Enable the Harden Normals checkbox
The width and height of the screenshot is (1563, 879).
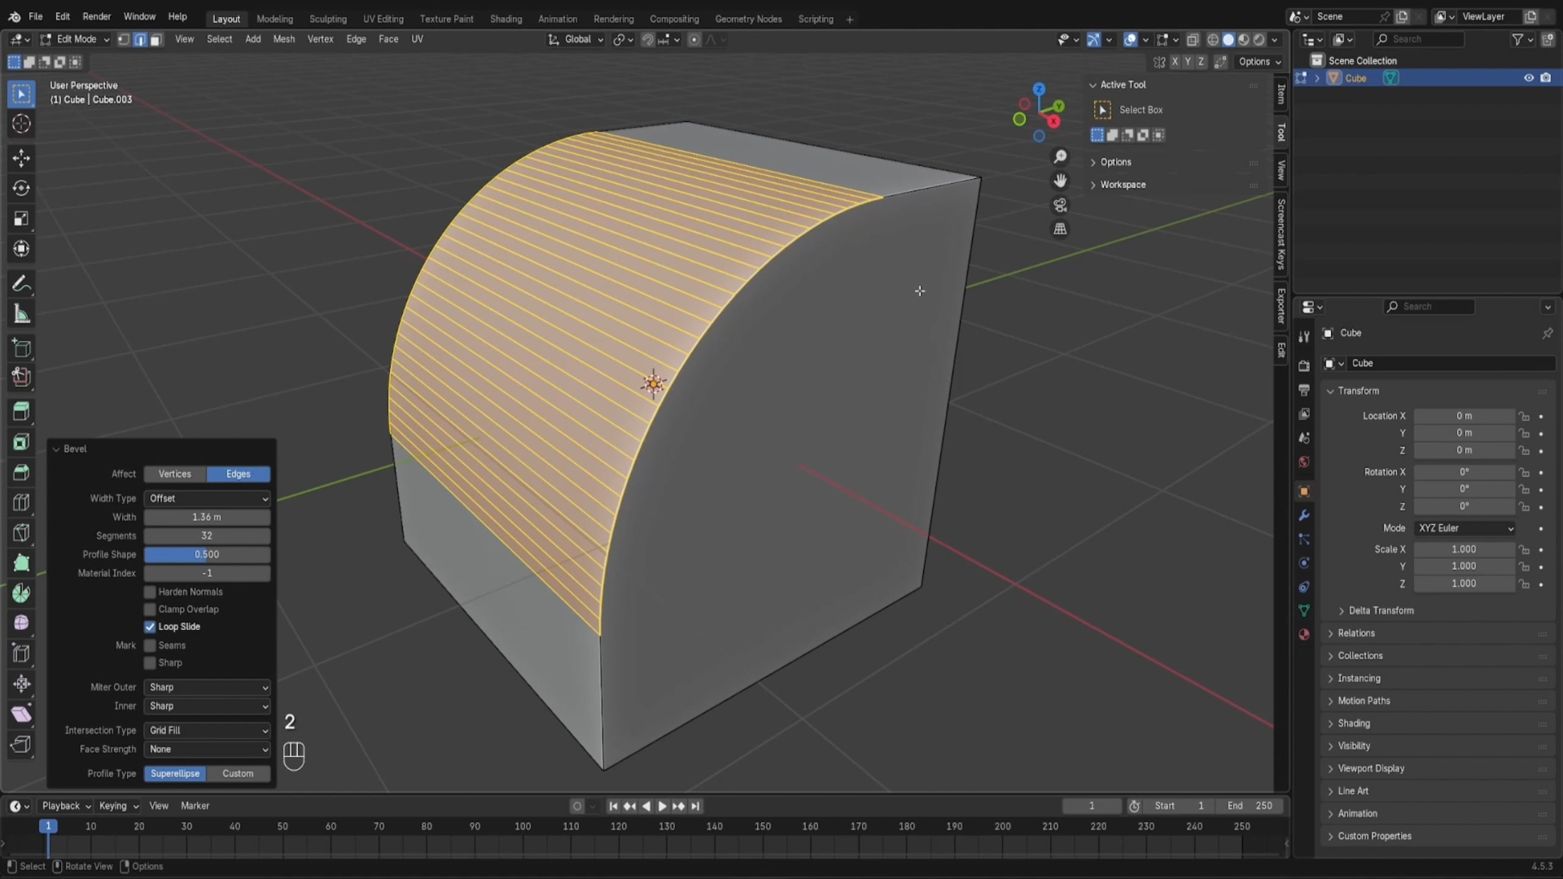pos(150,592)
